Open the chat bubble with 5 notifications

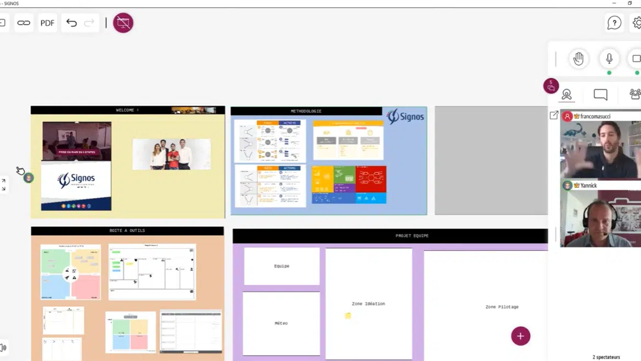tap(551, 86)
